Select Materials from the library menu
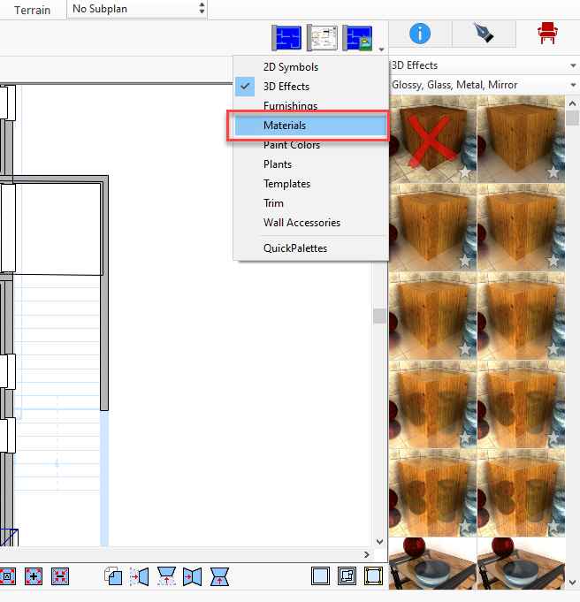This screenshot has height=602, width=580. click(x=285, y=126)
